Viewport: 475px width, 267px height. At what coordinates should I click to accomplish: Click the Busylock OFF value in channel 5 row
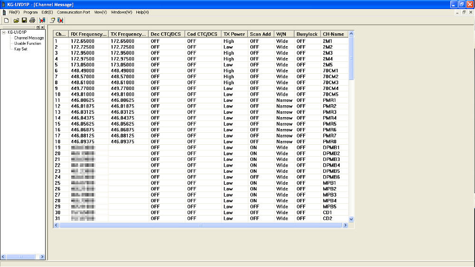(301, 65)
